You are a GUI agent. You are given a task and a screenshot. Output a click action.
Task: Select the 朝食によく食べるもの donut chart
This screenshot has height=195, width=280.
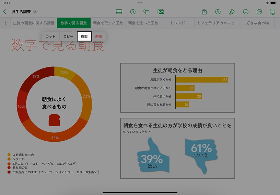(x=54, y=104)
